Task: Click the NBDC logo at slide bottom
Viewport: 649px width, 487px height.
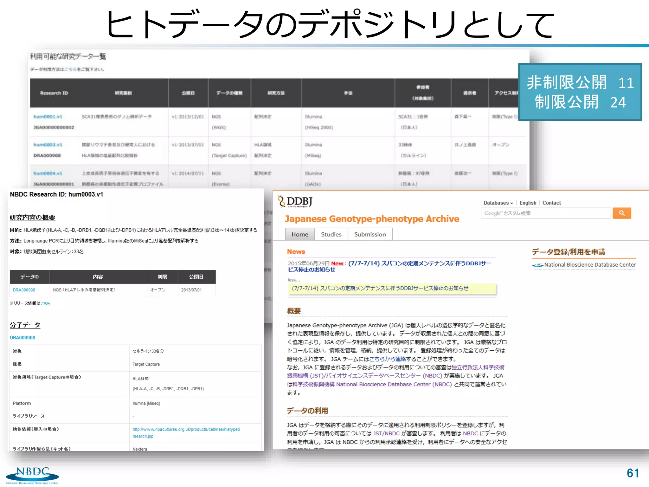Action: click(32, 475)
